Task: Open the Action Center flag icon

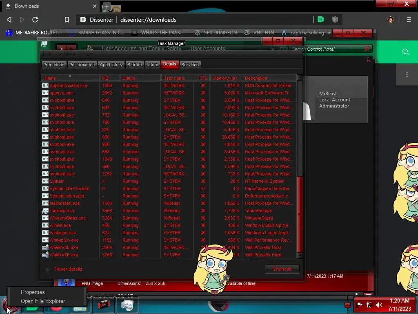Action: [359, 305]
